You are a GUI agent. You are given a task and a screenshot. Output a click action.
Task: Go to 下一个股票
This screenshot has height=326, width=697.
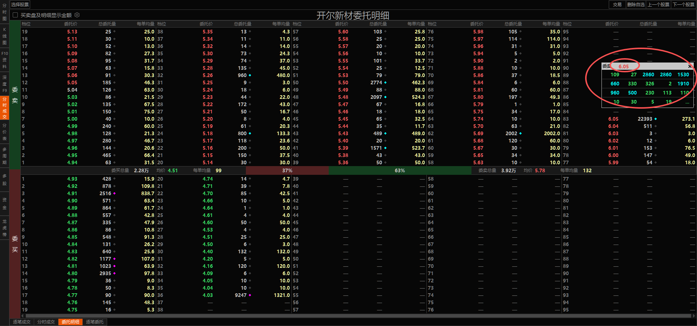click(x=684, y=4)
